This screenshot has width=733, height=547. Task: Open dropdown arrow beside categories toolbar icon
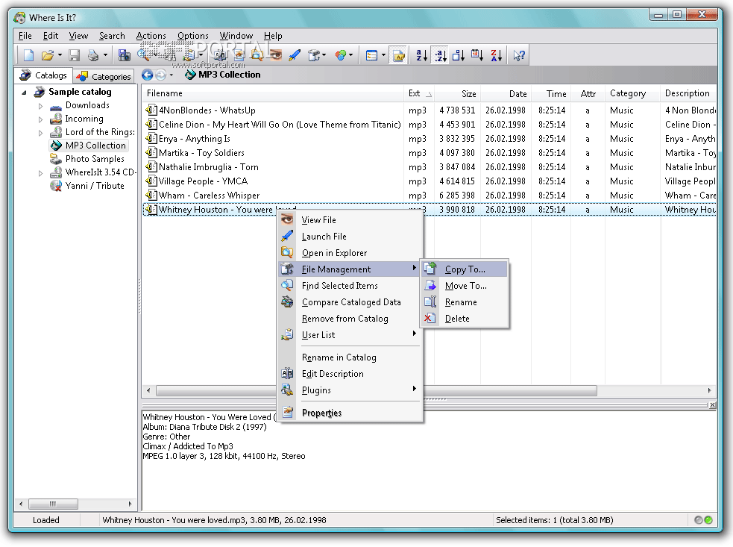[x=351, y=55]
